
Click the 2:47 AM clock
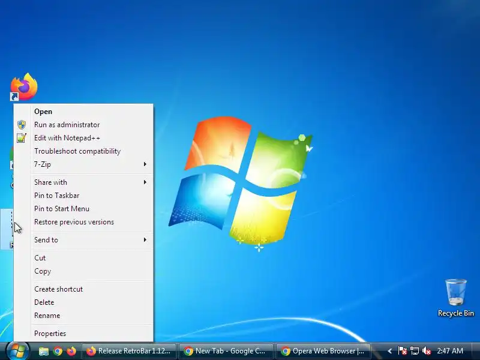tap(450, 351)
